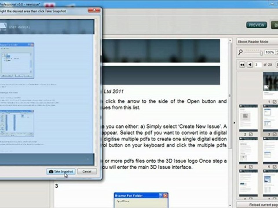Toggle the page 1 checkbox
This screenshot has width=278, height=208.
click(x=275, y=102)
